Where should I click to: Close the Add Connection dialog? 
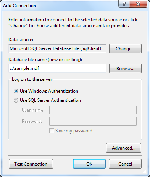coord(138,4)
